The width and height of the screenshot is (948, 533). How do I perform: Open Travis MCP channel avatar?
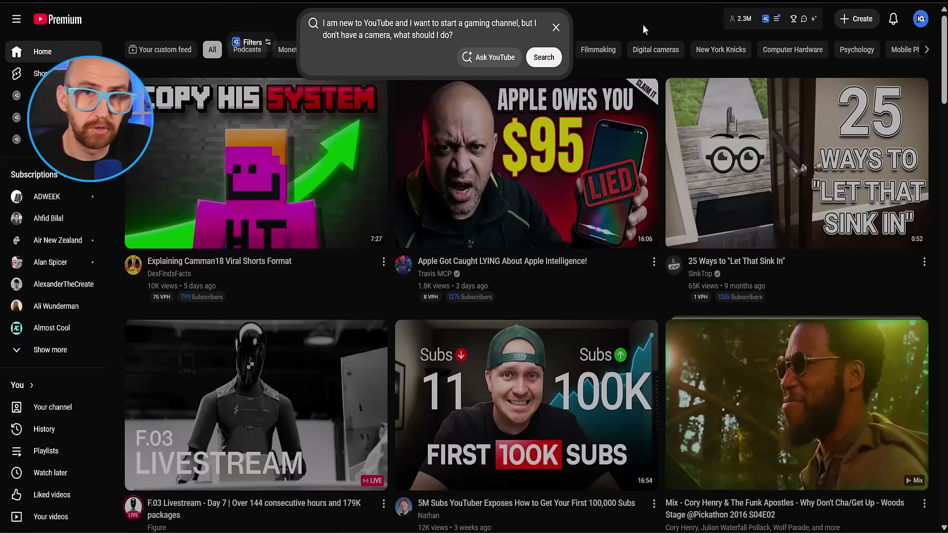tap(403, 265)
